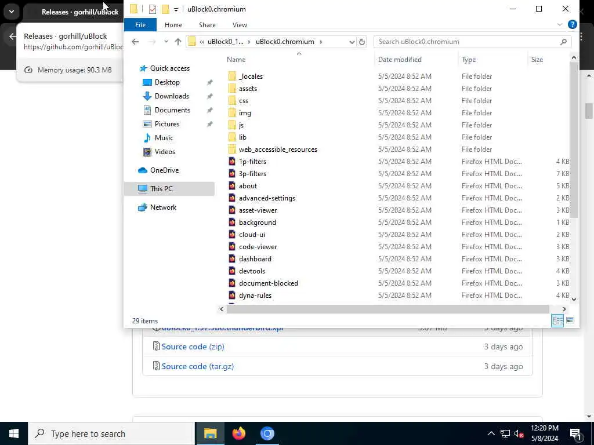
Task: Click Properties quick access toolbar icon
Action: pyautogui.click(x=153, y=9)
